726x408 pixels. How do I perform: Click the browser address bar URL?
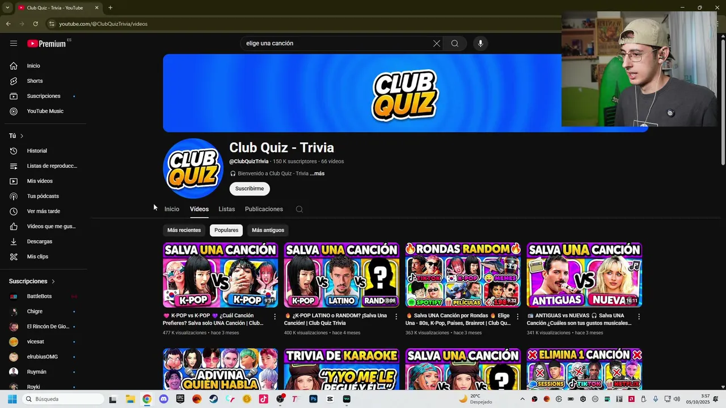tap(103, 24)
